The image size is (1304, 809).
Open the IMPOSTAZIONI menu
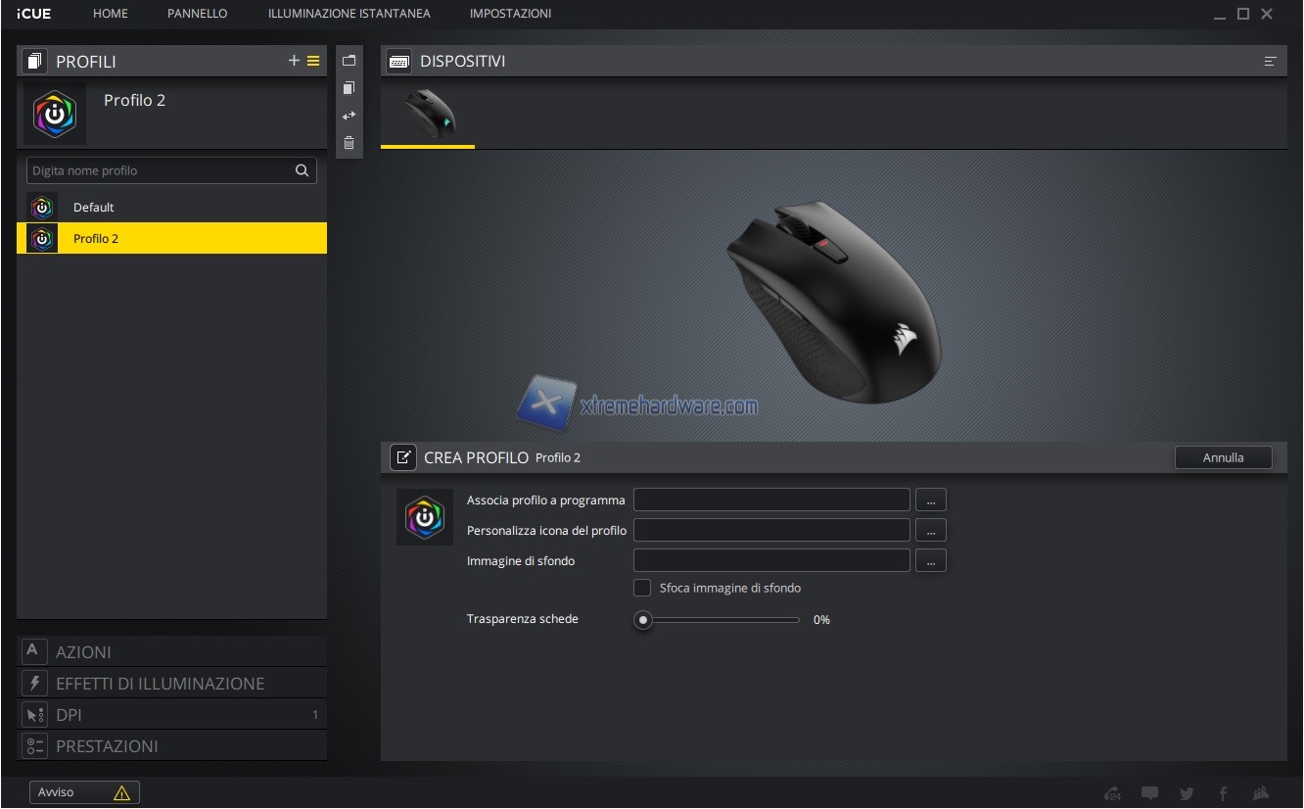click(510, 14)
